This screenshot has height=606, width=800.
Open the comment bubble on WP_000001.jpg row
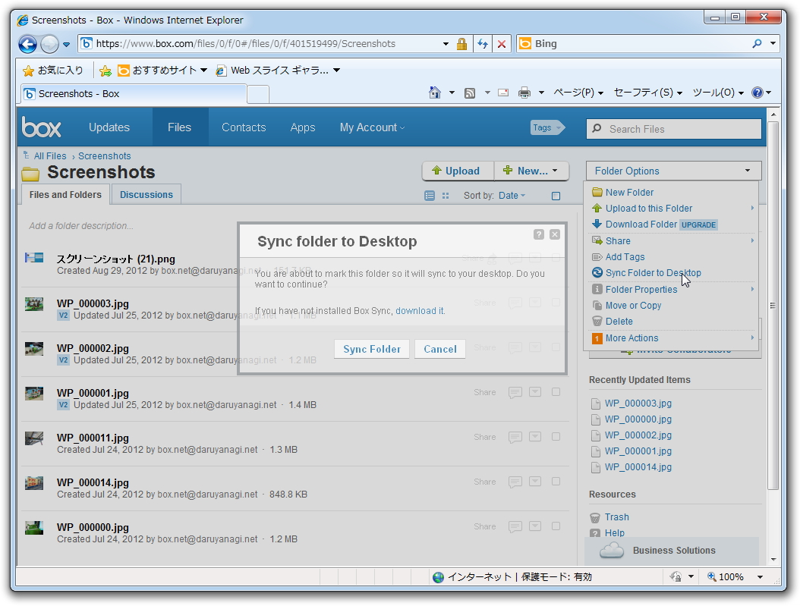pos(515,392)
